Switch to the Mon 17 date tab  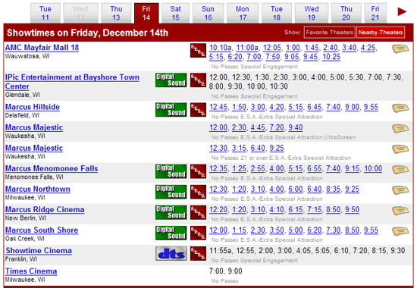click(243, 13)
